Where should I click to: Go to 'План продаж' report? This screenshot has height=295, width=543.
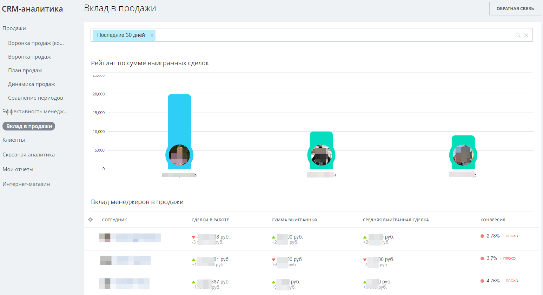[25, 71]
